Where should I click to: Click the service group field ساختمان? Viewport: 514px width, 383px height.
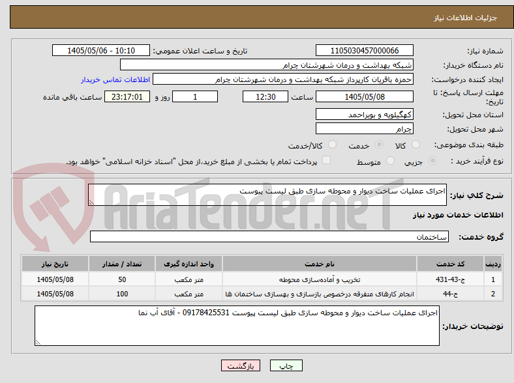pyautogui.click(x=269, y=236)
